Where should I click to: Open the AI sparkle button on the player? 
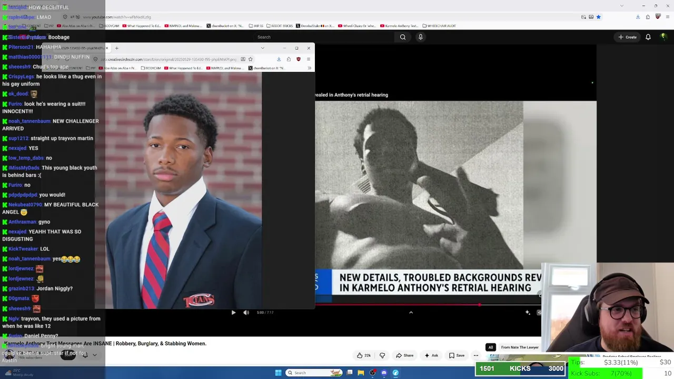(x=528, y=313)
